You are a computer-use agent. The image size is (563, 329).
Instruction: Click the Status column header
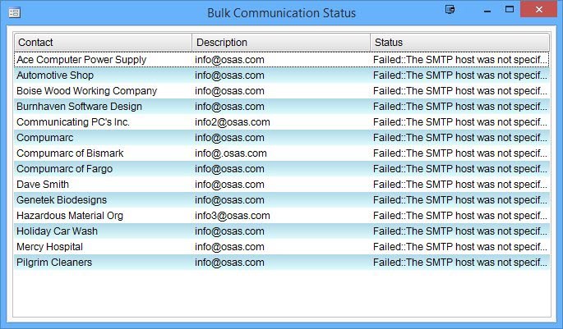(459, 43)
